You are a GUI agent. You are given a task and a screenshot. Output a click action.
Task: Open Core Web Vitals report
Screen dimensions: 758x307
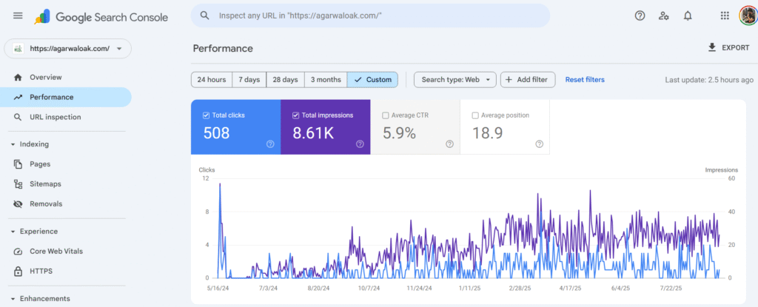pos(56,252)
